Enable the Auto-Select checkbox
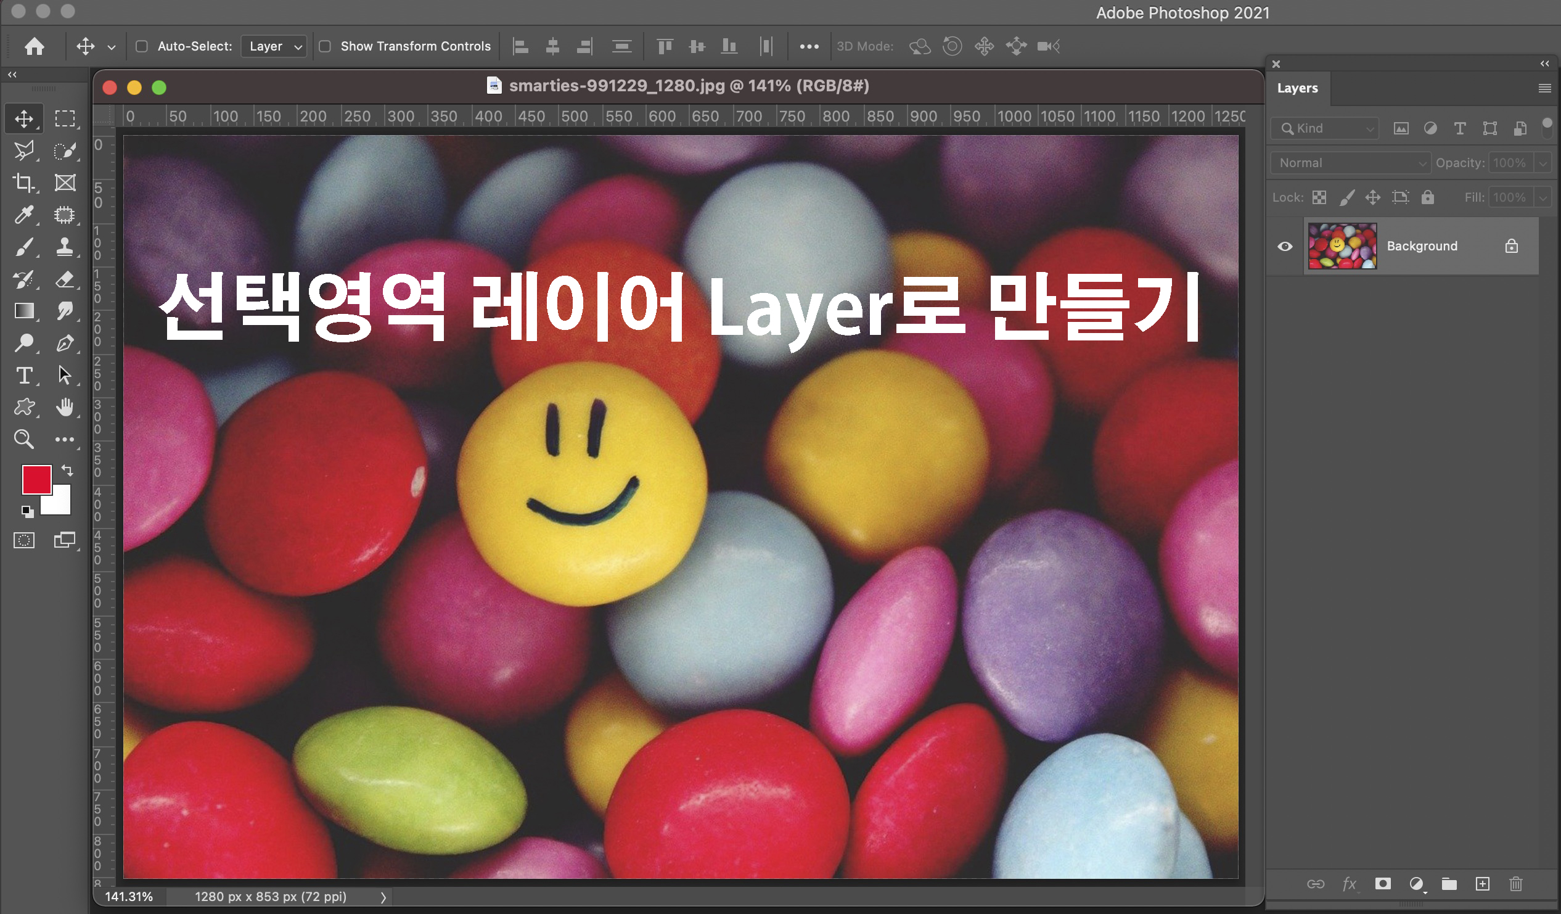 click(142, 46)
